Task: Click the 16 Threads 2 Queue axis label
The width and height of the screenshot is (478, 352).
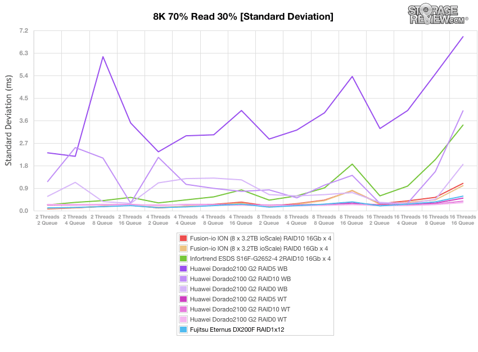Action: coord(380,220)
